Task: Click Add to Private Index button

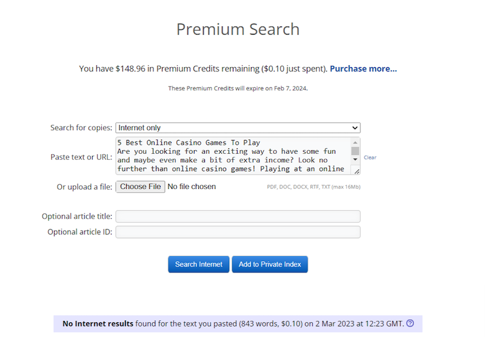Action: coord(270,264)
